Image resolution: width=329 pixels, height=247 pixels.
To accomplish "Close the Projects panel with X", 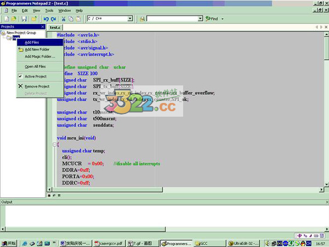I will (x=43, y=26).
